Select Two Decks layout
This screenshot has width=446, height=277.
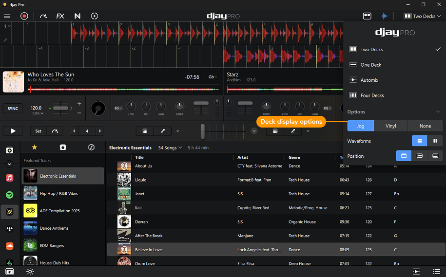(x=394, y=50)
